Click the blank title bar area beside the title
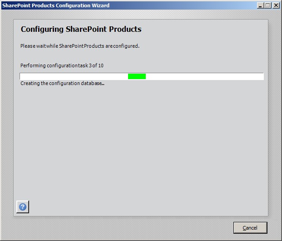The width and height of the screenshot is (282, 241). (x=183, y=5)
